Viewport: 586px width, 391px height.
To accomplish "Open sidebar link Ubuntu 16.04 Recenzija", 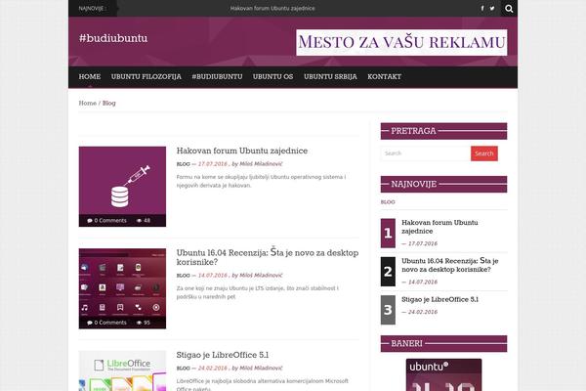I will click(x=450, y=265).
